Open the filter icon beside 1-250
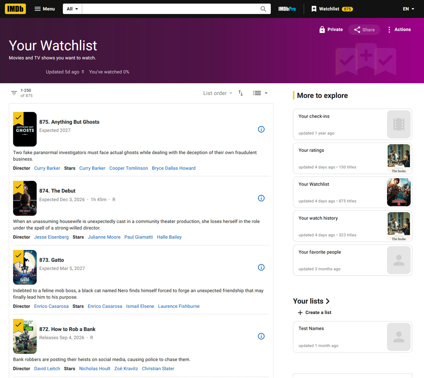 click(14, 93)
